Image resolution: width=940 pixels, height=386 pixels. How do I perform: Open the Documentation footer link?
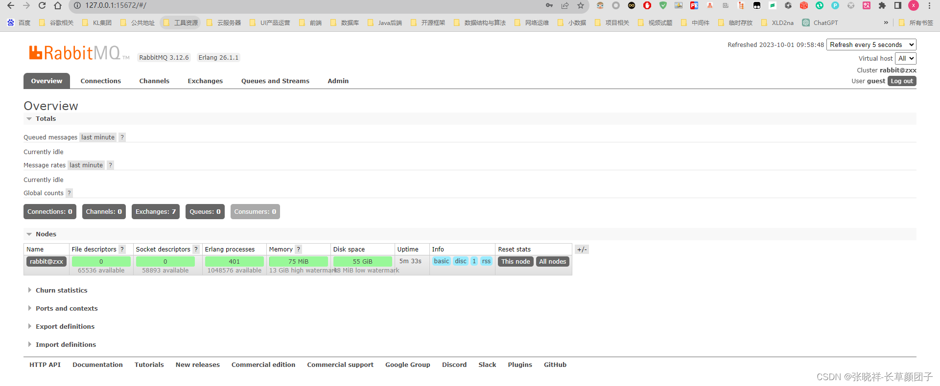98,365
